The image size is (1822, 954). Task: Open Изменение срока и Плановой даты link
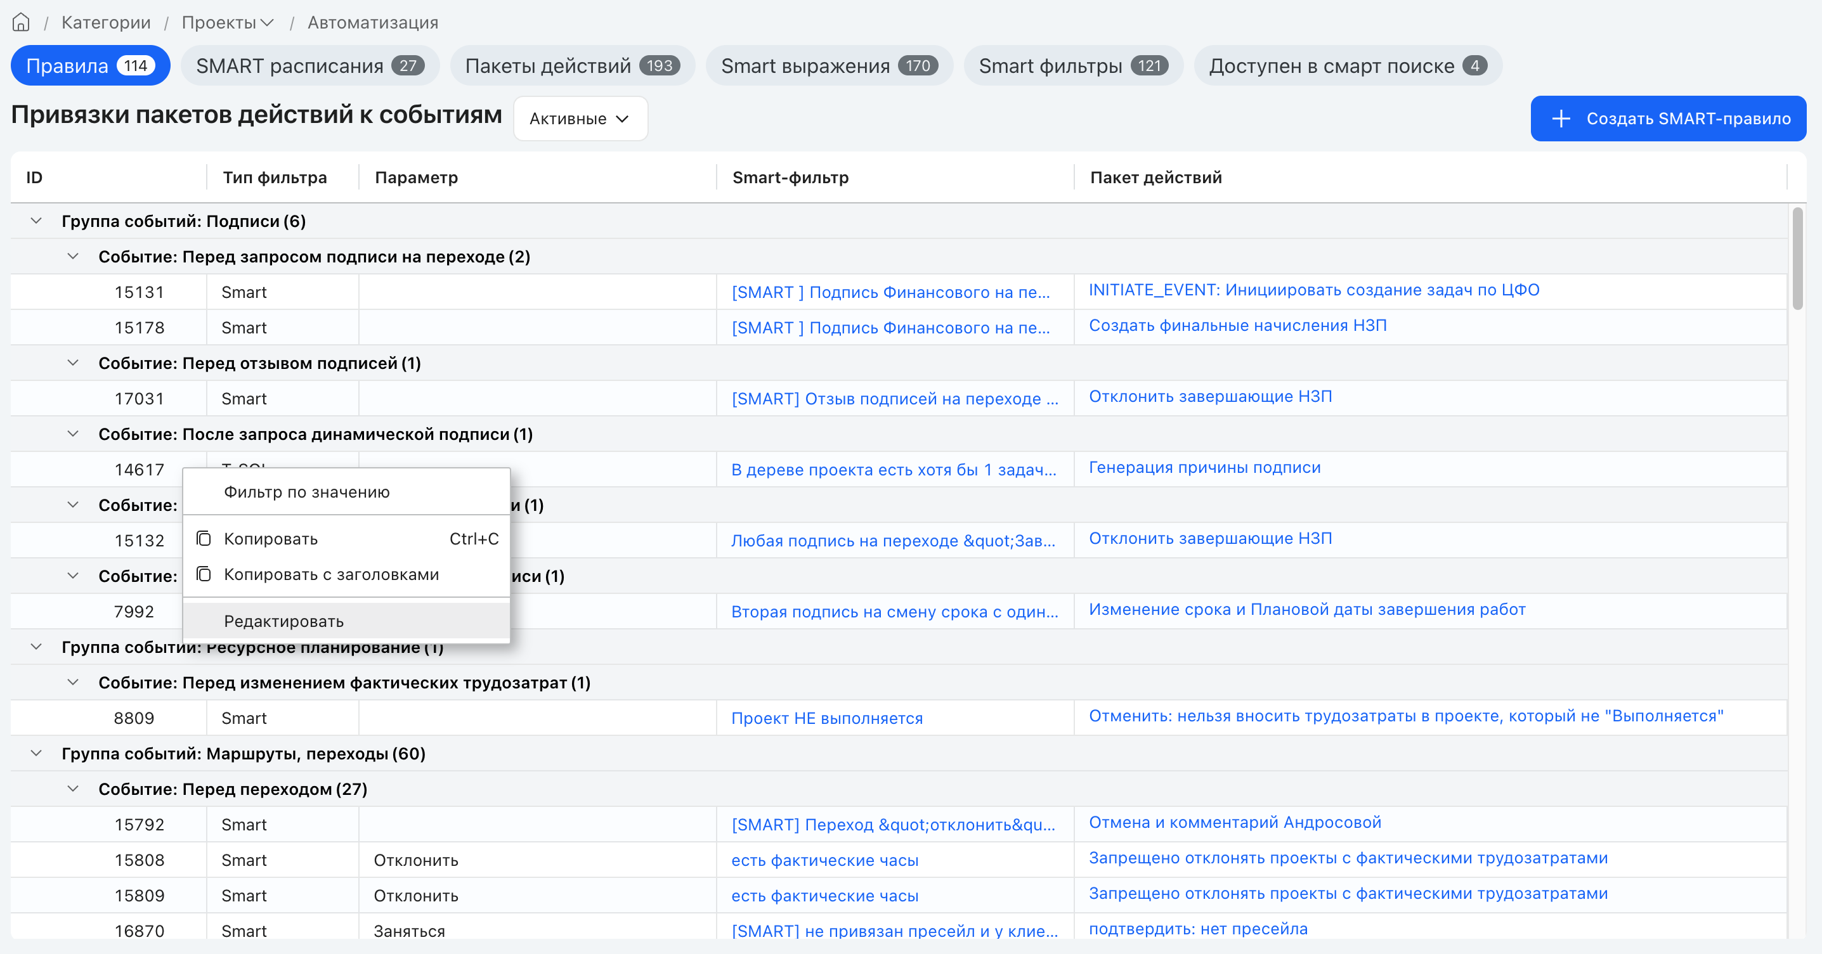tap(1307, 610)
